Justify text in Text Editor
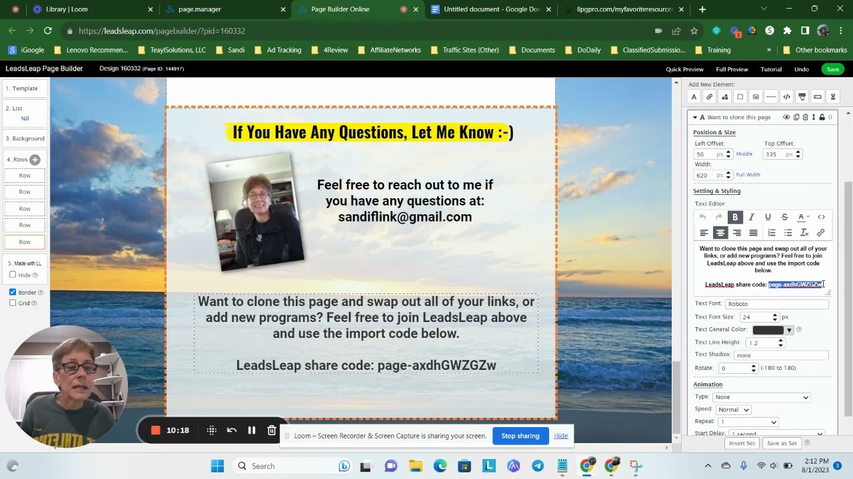853x479 pixels. (753, 233)
